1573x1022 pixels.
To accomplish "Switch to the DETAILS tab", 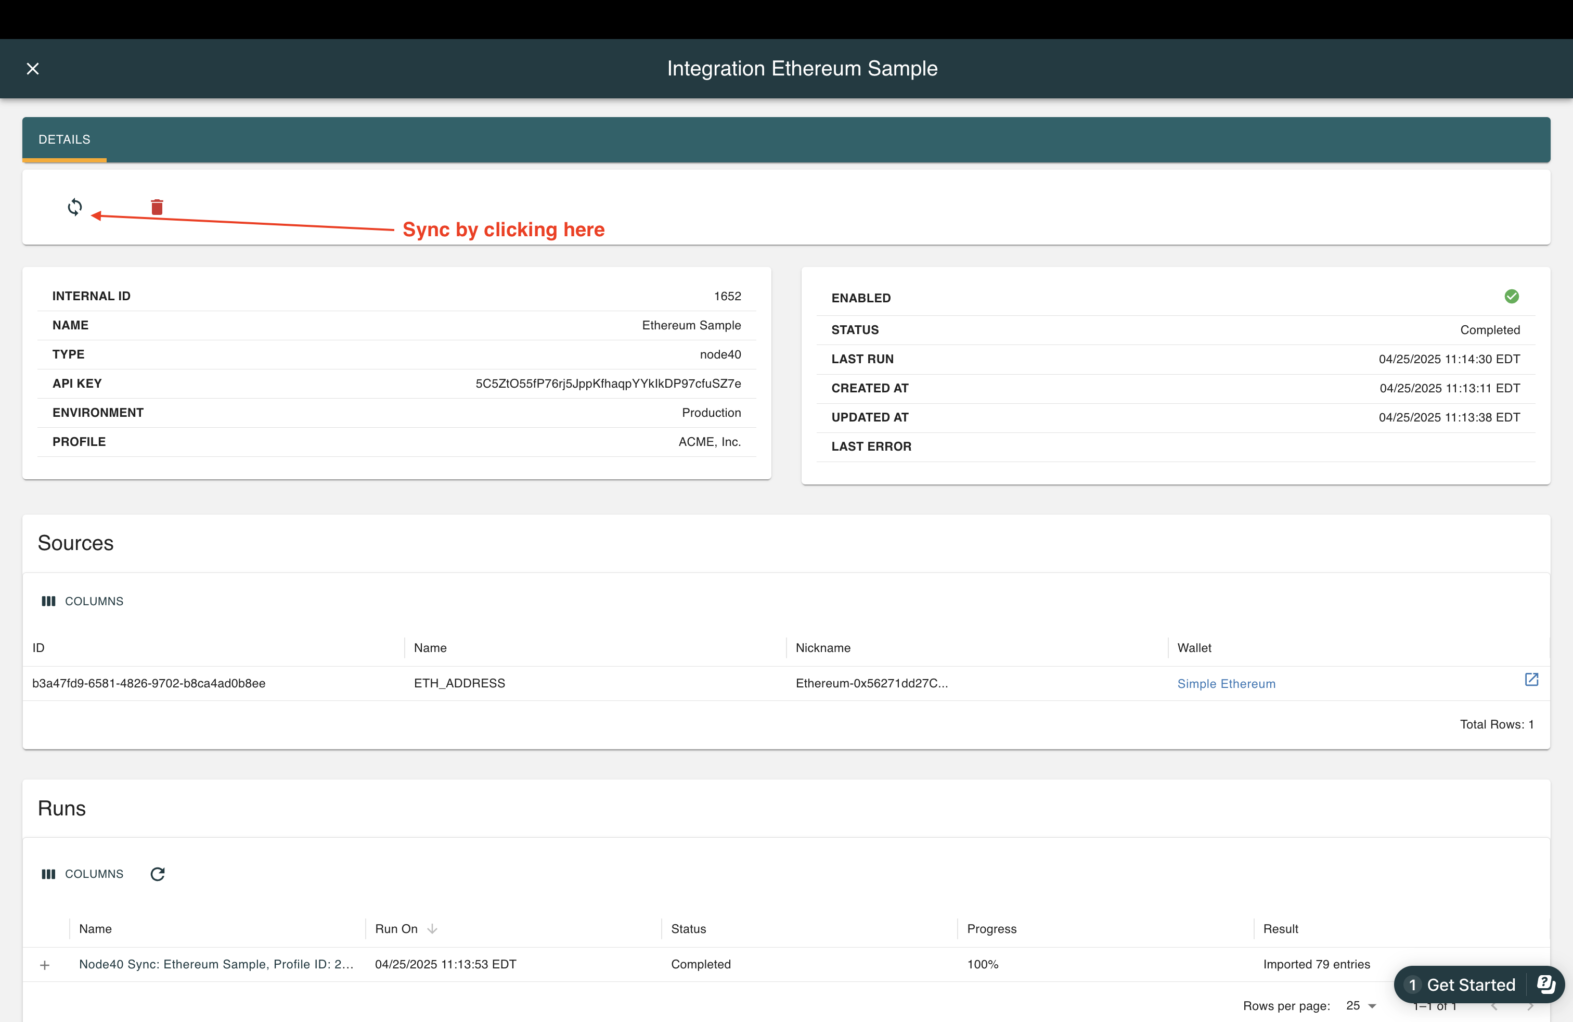I will point(64,139).
